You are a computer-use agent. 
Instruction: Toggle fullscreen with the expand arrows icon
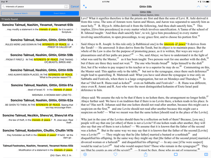tap(85, 6)
